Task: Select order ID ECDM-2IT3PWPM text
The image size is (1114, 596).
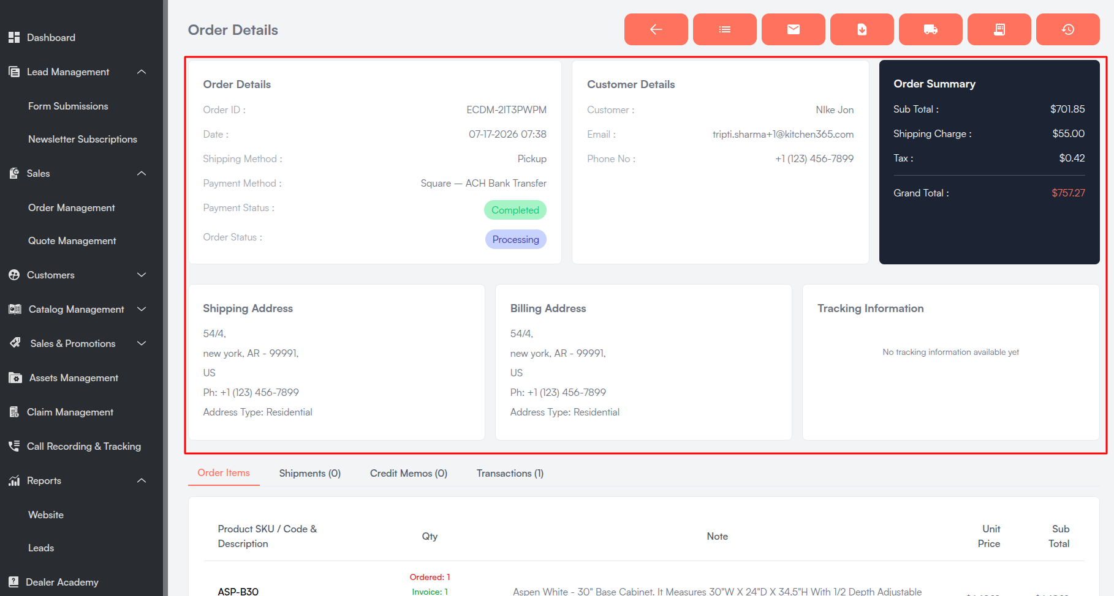Action: tap(506, 110)
